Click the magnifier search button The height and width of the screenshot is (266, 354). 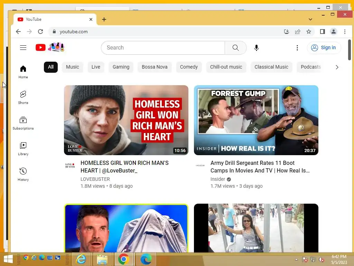point(235,48)
